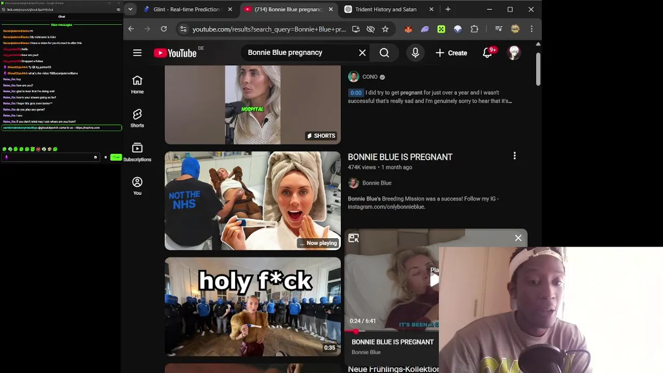The width and height of the screenshot is (663, 373).
Task: Open the CONO channel link
Action: click(370, 77)
